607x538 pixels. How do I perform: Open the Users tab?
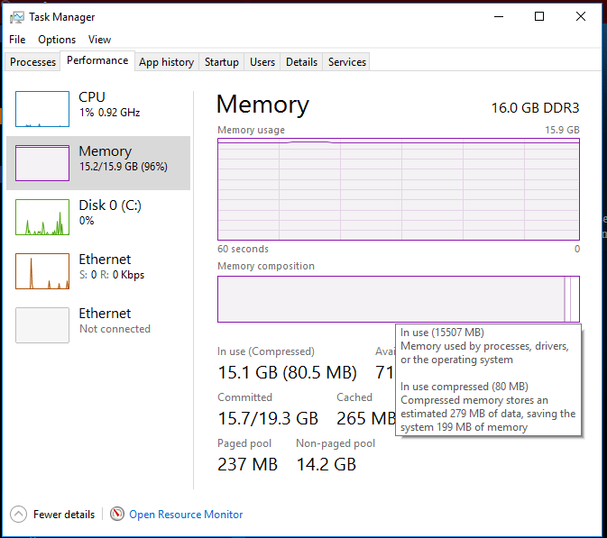[x=262, y=62]
